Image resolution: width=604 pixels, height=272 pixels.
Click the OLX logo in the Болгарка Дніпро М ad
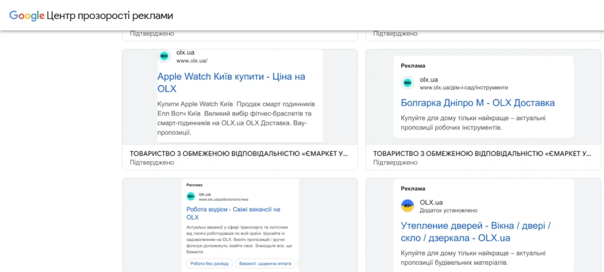pyautogui.click(x=408, y=83)
